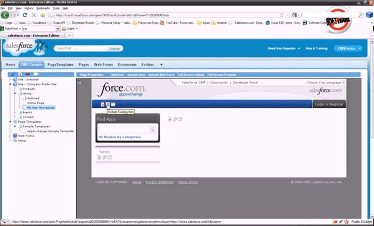Click the Include Existing Item paperclip in the blue navigation bar

(108, 104)
